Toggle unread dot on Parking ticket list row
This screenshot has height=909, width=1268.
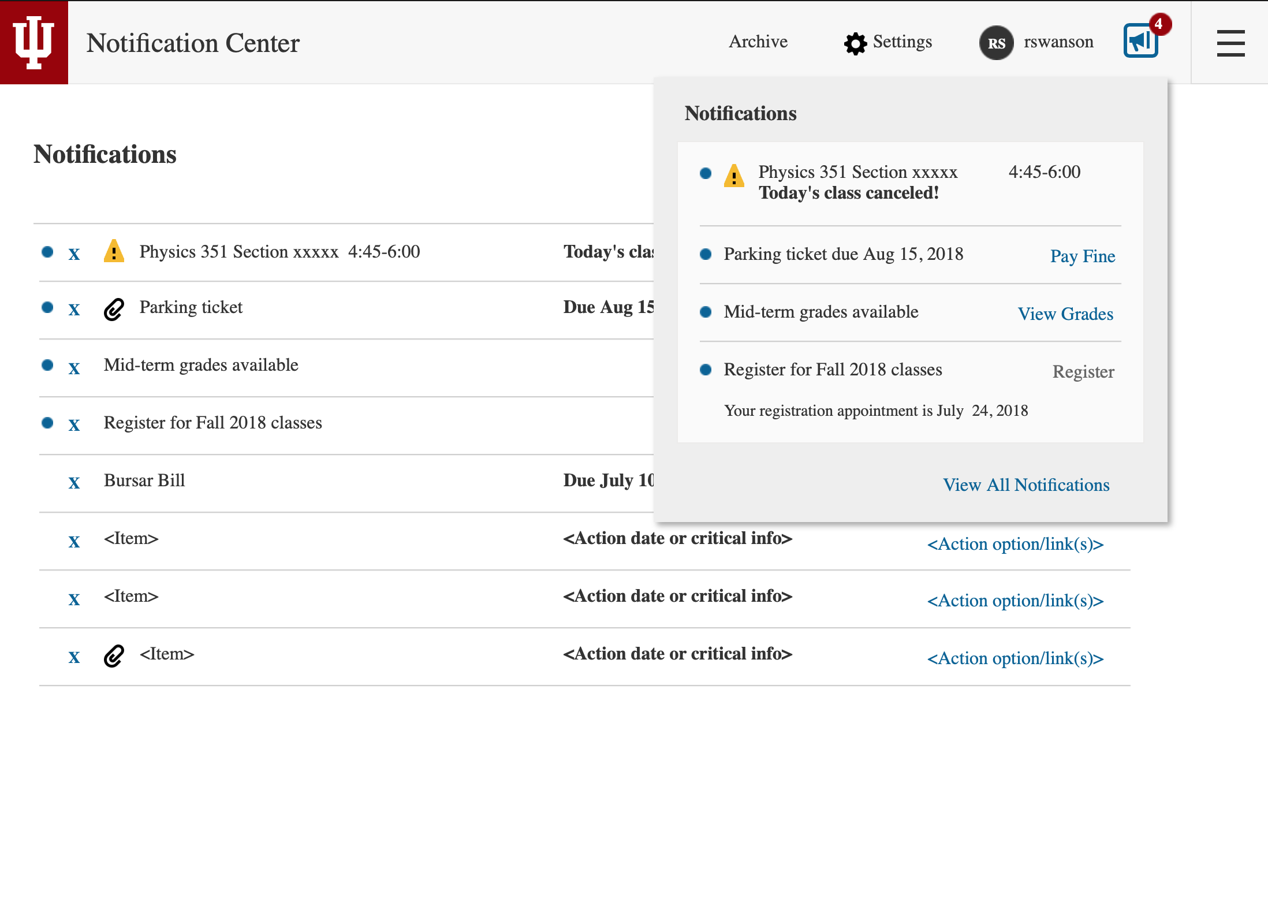pos(47,307)
